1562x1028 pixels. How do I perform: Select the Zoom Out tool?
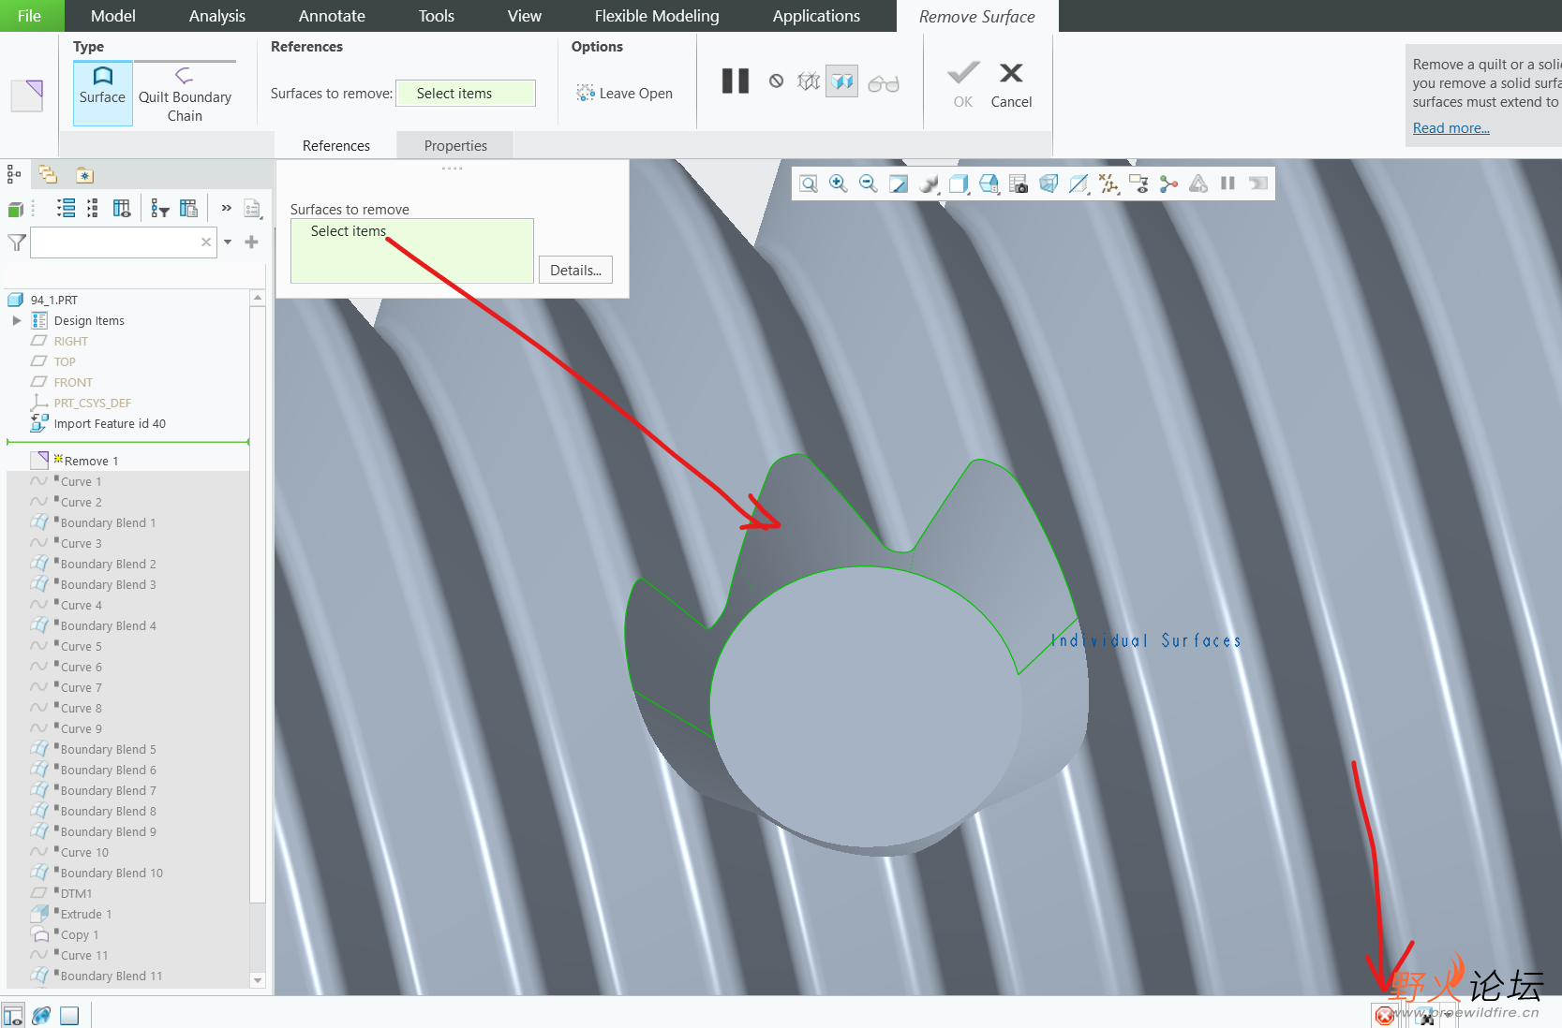point(868,184)
